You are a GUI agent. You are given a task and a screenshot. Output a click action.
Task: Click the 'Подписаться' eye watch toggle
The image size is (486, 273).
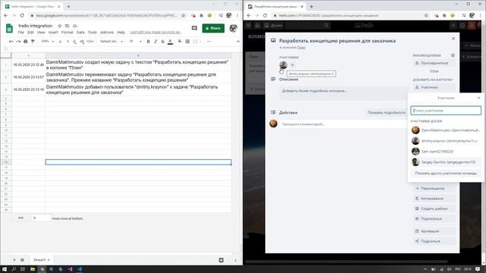coord(434,219)
